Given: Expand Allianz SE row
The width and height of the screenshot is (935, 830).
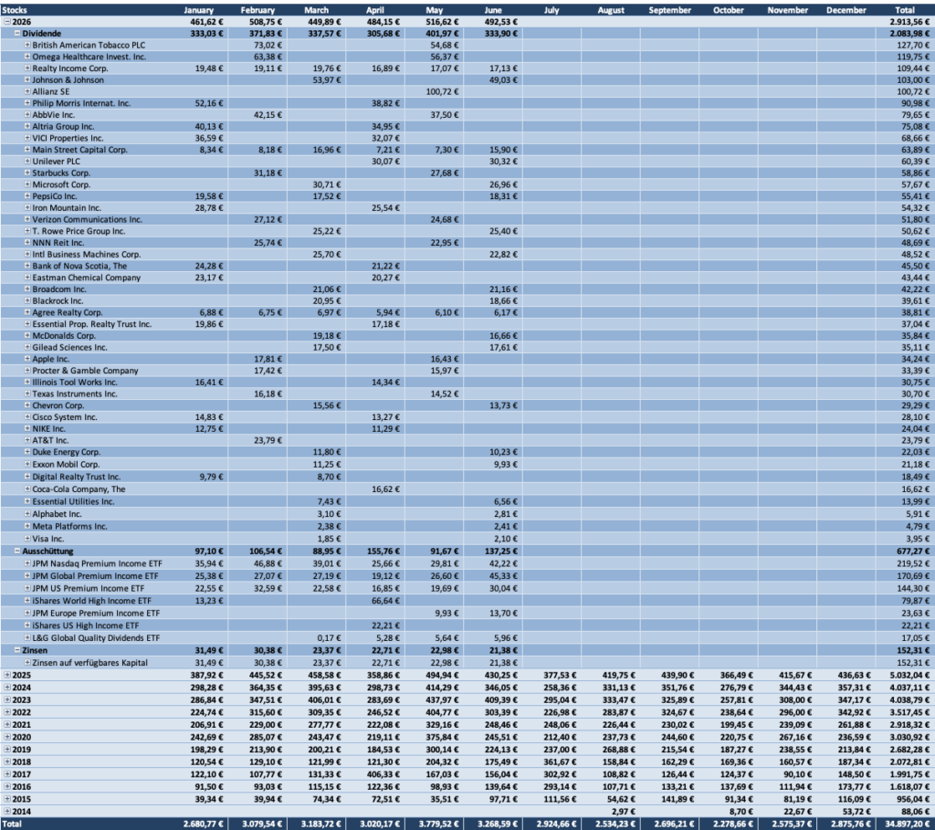Looking at the screenshot, I should [x=27, y=91].
